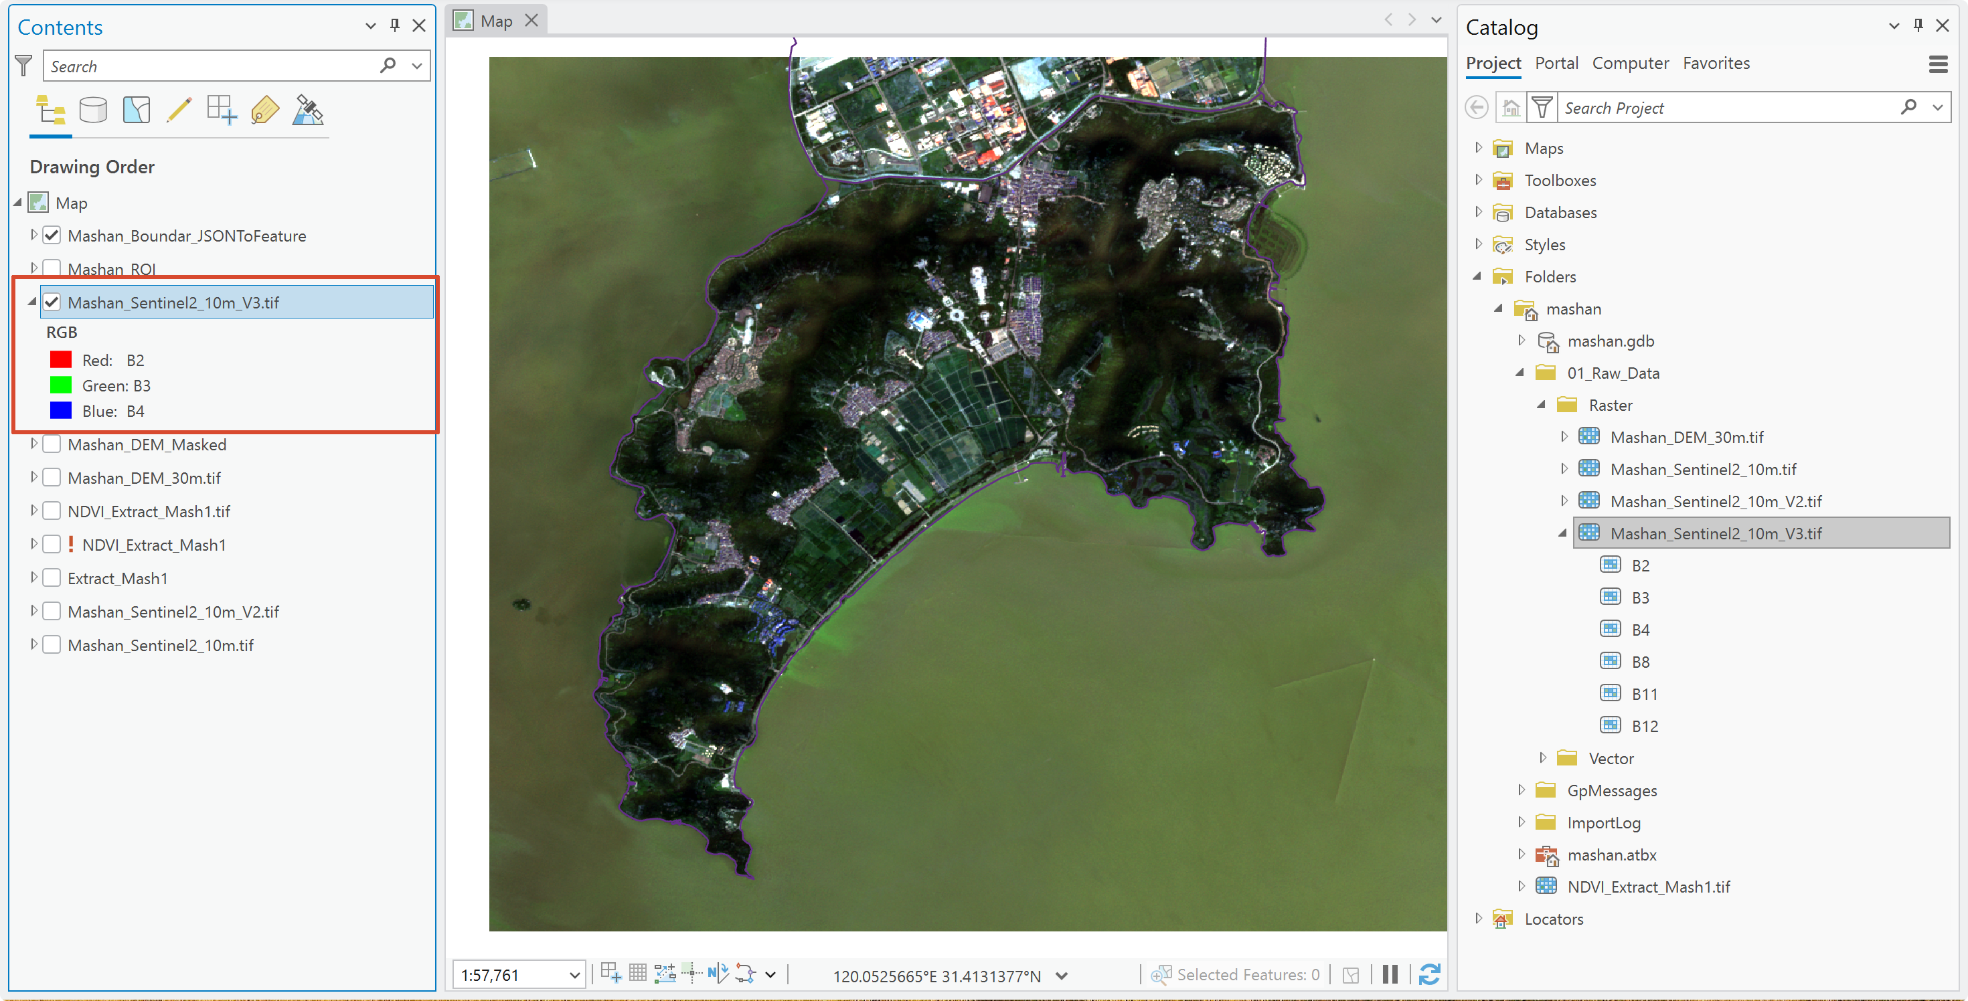Viewport: 1968px width, 1001px height.
Task: Open the Favorites tab in Catalog
Action: [x=1716, y=64]
